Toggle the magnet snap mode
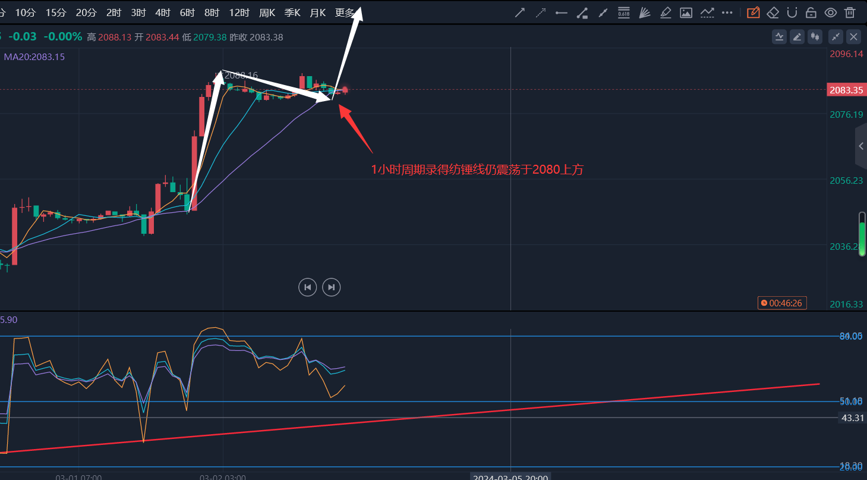 click(x=792, y=12)
